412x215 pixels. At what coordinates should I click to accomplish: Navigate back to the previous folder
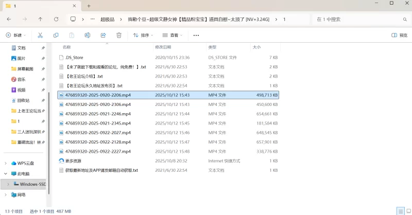tap(9, 19)
